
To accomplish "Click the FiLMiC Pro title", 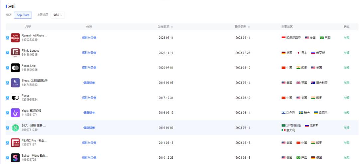I will [34, 140].
